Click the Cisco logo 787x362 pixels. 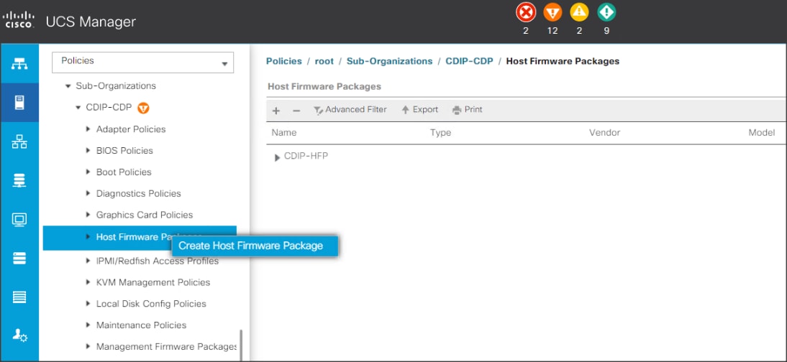(18, 21)
